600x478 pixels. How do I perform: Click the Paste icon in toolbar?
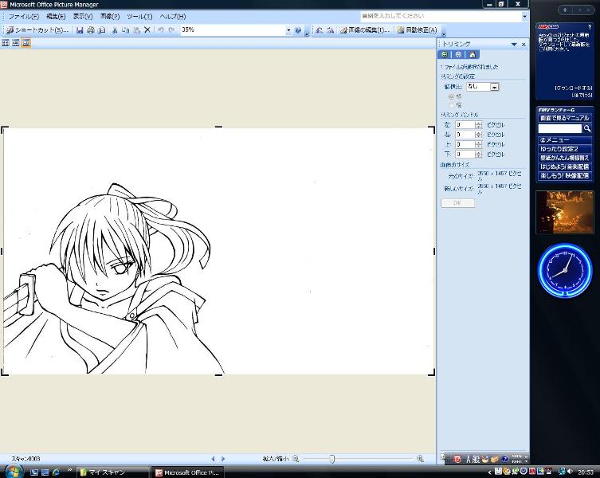[x=136, y=29]
